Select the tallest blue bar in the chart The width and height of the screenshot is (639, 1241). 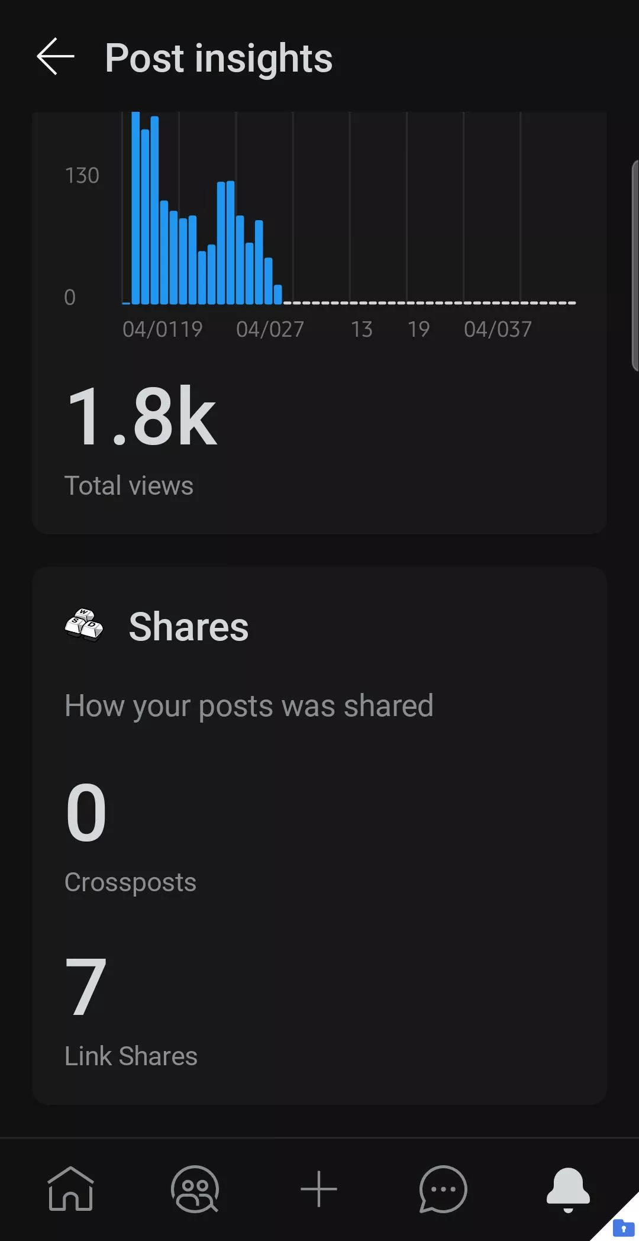tap(135, 207)
